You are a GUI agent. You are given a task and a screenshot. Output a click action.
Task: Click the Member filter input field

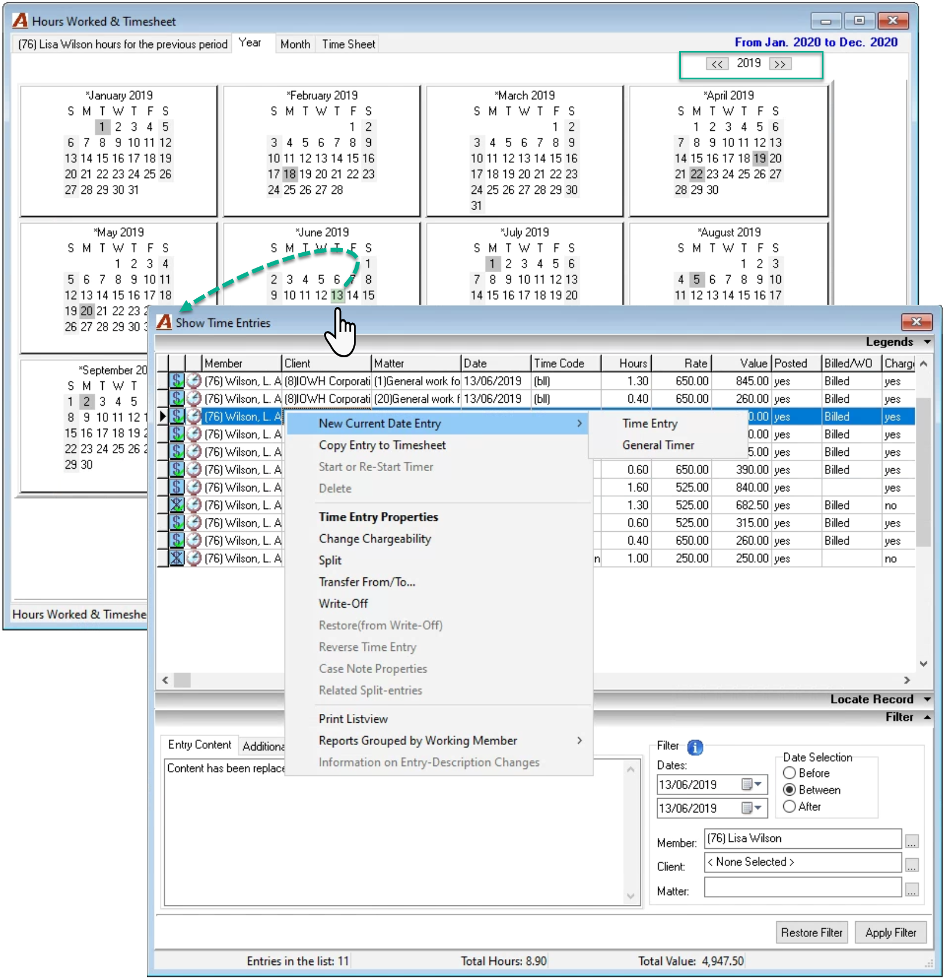pyautogui.click(x=803, y=838)
